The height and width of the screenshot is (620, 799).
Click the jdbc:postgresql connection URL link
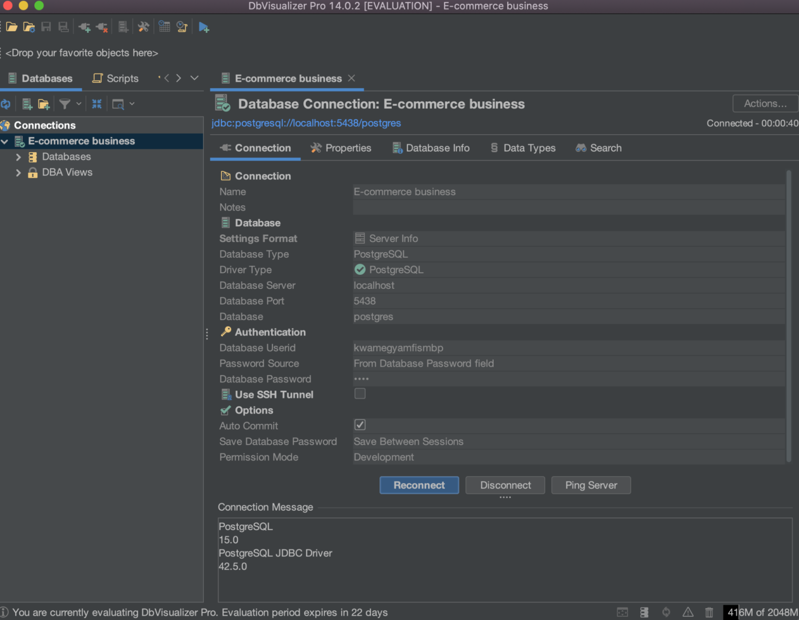306,123
